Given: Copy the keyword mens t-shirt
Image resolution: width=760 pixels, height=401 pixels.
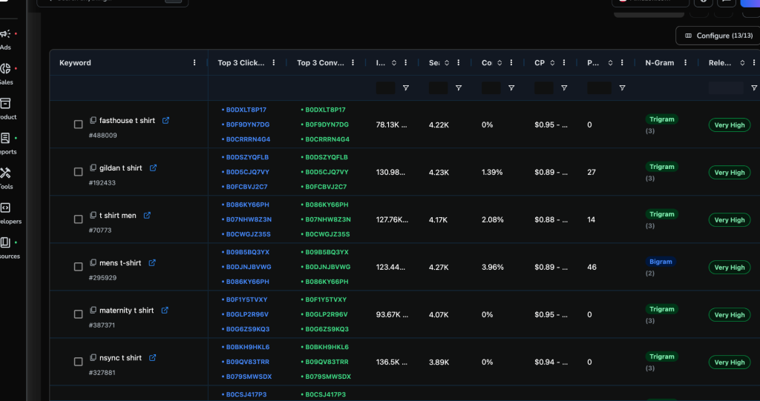Looking at the screenshot, I should point(93,262).
